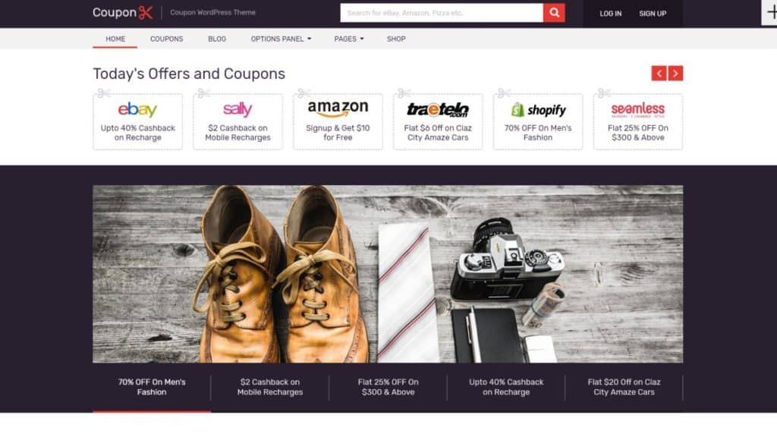Screen dimensions: 777x434
Task: Open the Shop menu item
Action: click(x=396, y=39)
